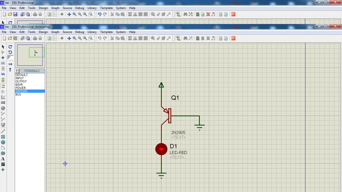Select the Selection Mode arrow tool
The image size is (342, 192).
click(3, 47)
